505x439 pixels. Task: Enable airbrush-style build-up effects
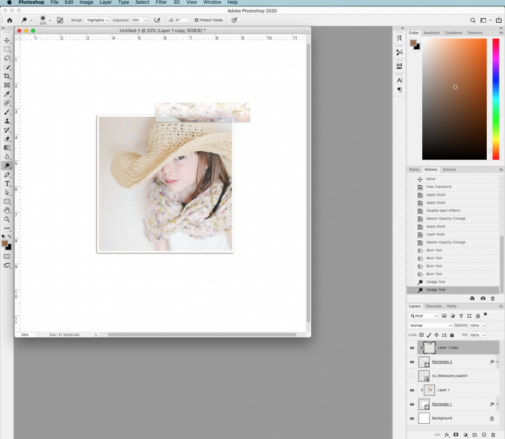[x=157, y=20]
